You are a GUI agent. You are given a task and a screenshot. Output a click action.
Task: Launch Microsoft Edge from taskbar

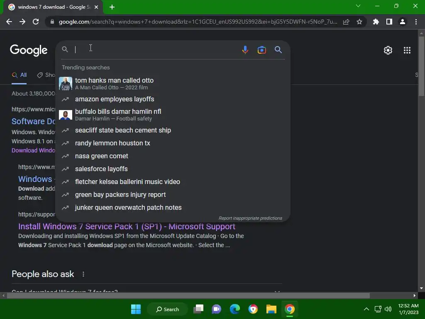[x=235, y=309]
